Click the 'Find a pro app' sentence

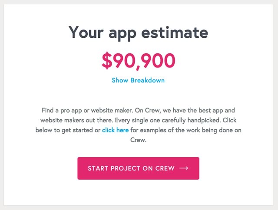(x=87, y=111)
